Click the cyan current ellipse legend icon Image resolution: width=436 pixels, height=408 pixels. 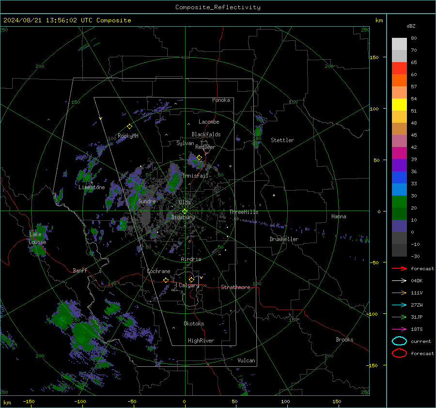(399, 341)
